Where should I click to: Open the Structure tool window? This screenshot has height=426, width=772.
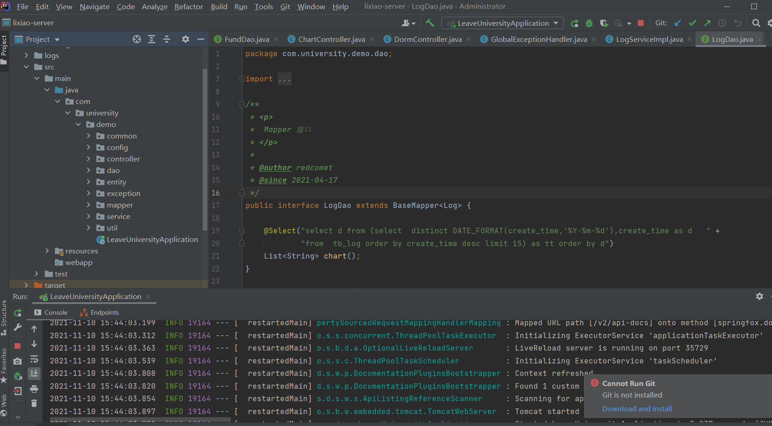[4, 317]
